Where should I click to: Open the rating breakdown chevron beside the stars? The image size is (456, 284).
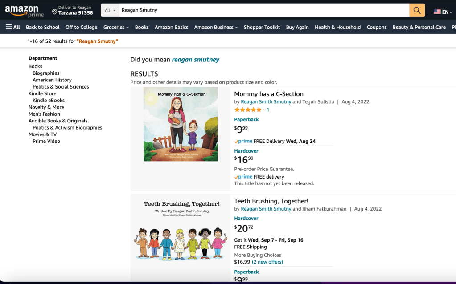point(264,110)
